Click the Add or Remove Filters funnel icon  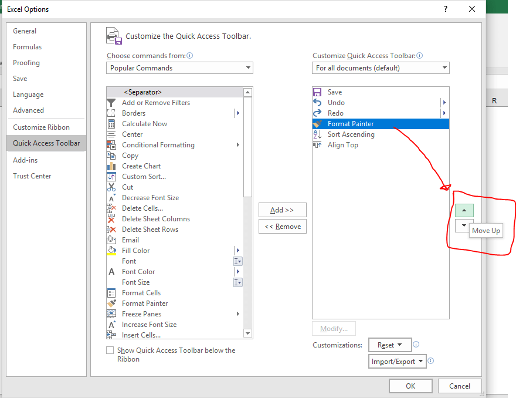point(111,103)
